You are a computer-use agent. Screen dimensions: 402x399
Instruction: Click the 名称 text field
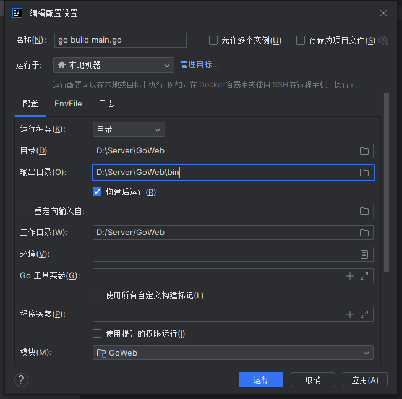121,40
